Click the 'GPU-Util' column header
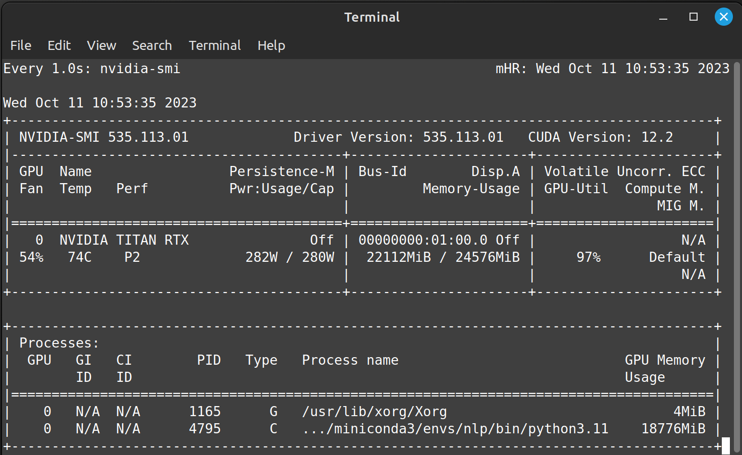Viewport: 742px width, 455px height. click(x=576, y=189)
